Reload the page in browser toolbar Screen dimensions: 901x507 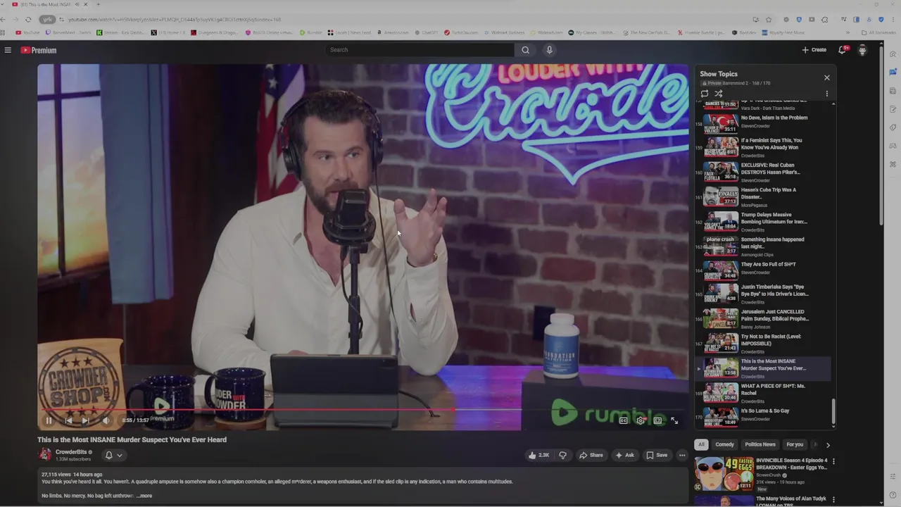pos(28,19)
